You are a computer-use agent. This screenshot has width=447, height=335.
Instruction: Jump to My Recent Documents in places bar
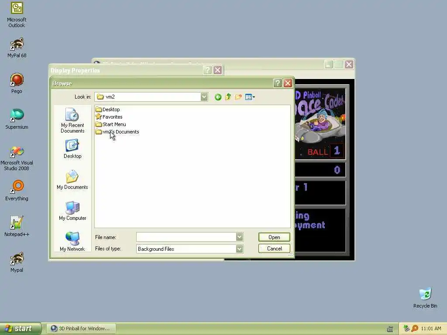click(72, 120)
